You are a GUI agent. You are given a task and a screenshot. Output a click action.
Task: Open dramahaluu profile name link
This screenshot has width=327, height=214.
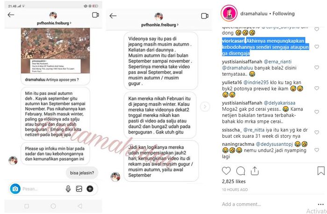[254, 14]
